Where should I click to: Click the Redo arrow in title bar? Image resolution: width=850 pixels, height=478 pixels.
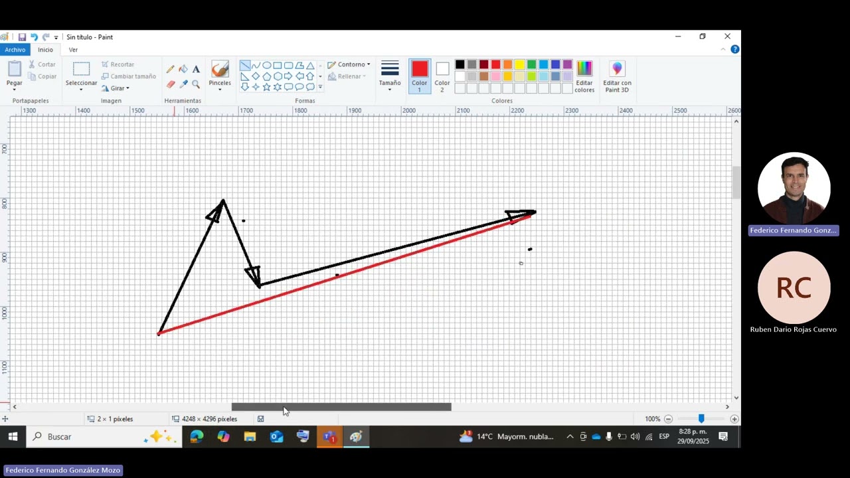coord(46,37)
